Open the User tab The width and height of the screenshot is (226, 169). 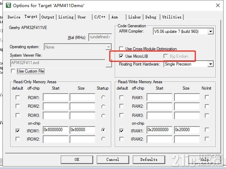[84, 17]
